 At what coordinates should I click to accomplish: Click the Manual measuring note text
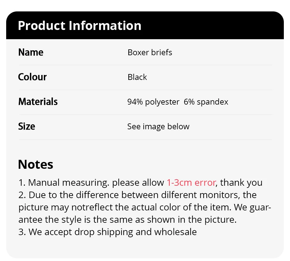[68, 183]
